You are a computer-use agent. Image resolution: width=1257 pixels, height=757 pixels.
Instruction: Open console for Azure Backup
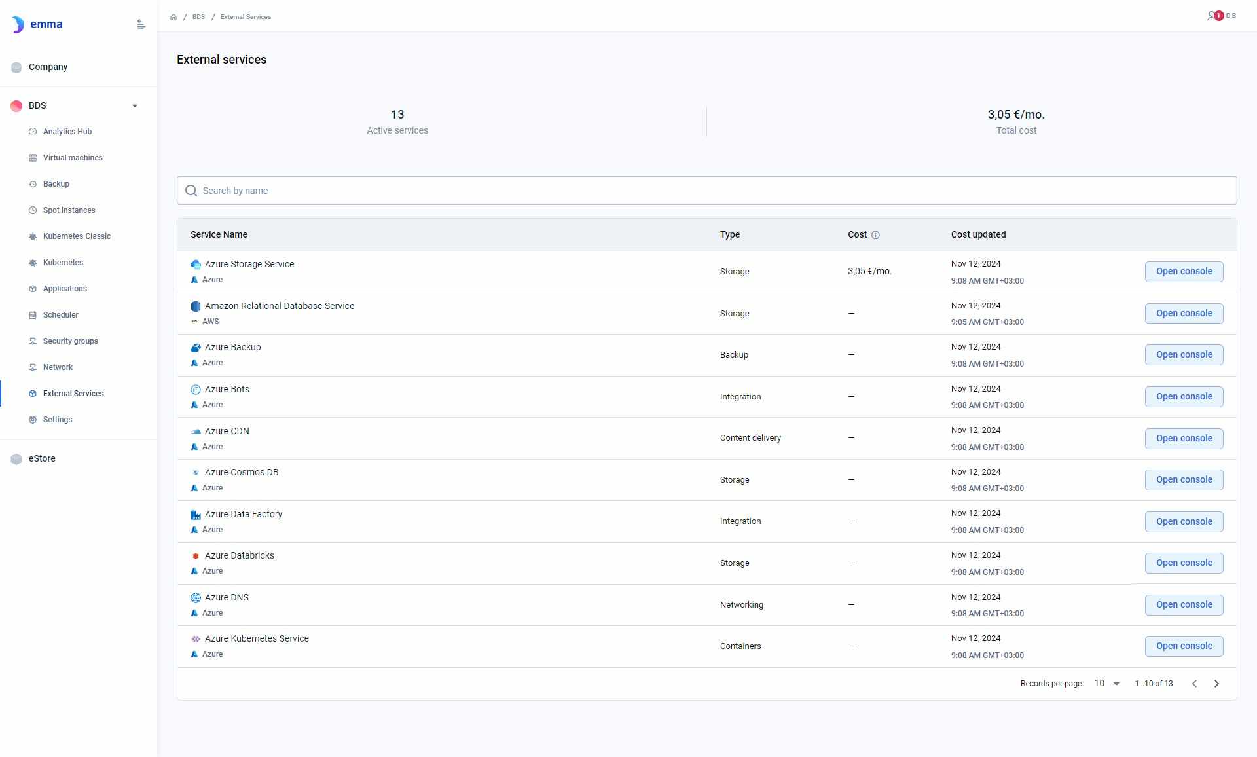coord(1184,355)
